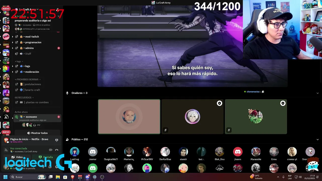
Task: Collapse the PROHIBIDO BORRAR category
Action: [x=28, y=79]
